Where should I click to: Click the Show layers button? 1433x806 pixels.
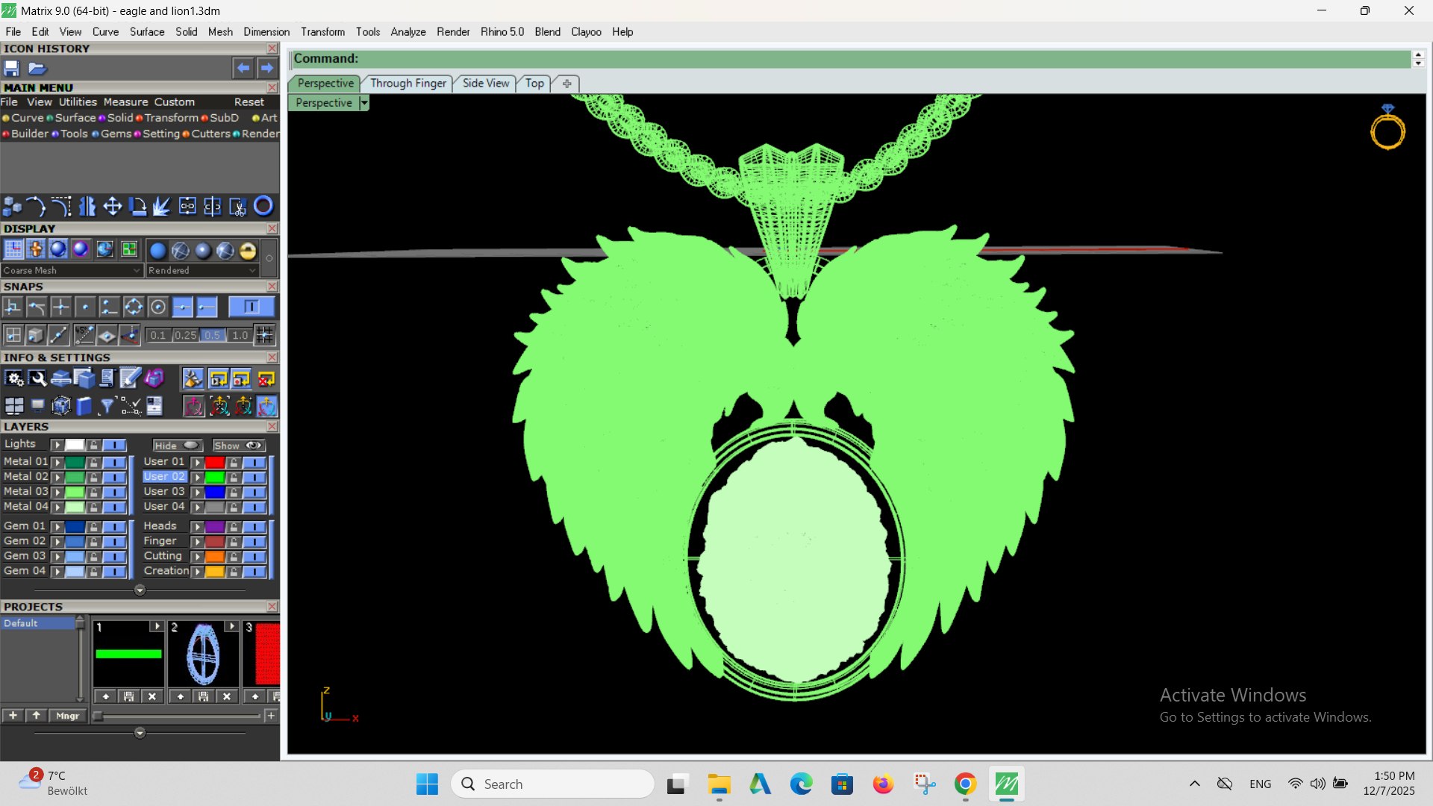tap(238, 446)
